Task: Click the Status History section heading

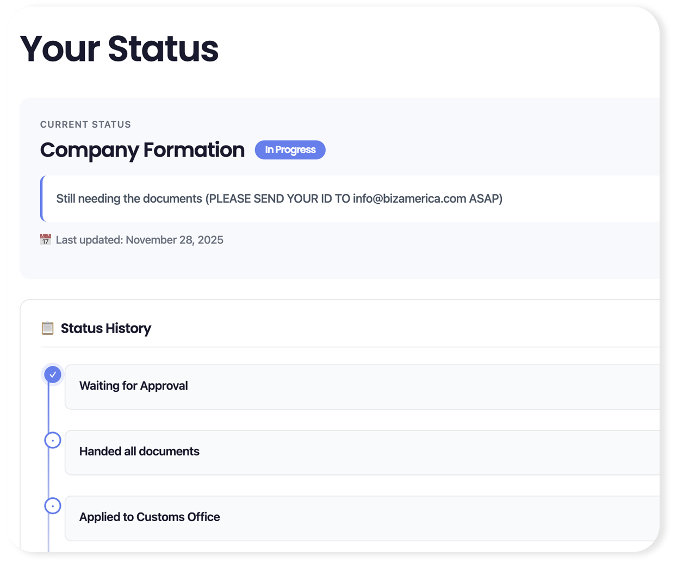Action: [106, 328]
